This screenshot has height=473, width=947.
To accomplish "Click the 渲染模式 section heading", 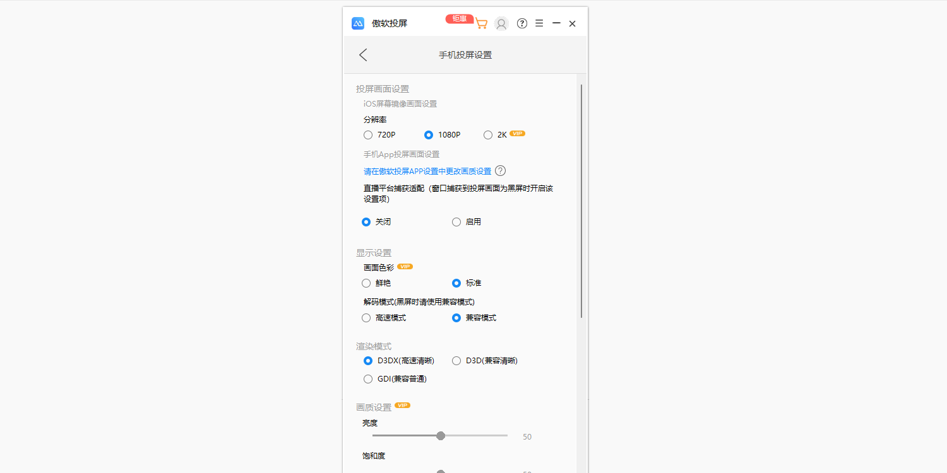I will coord(374,346).
